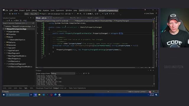Switch to the AppShell.xaml tab
The width and height of the screenshot is (189, 106).
pyautogui.click(x=58, y=18)
